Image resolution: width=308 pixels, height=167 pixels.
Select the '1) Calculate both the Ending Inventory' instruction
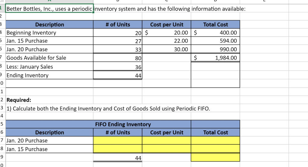click(x=108, y=109)
